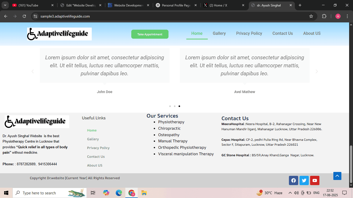Advance testimonials with the right chevron
Image resolution: width=353 pixels, height=198 pixels.
(x=317, y=71)
